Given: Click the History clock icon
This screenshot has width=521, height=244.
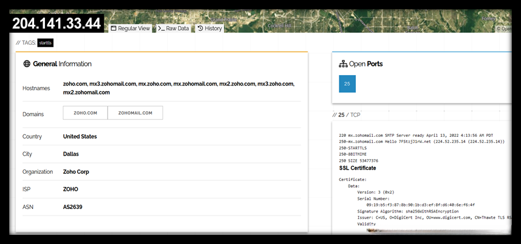Looking at the screenshot, I should (x=200, y=28).
